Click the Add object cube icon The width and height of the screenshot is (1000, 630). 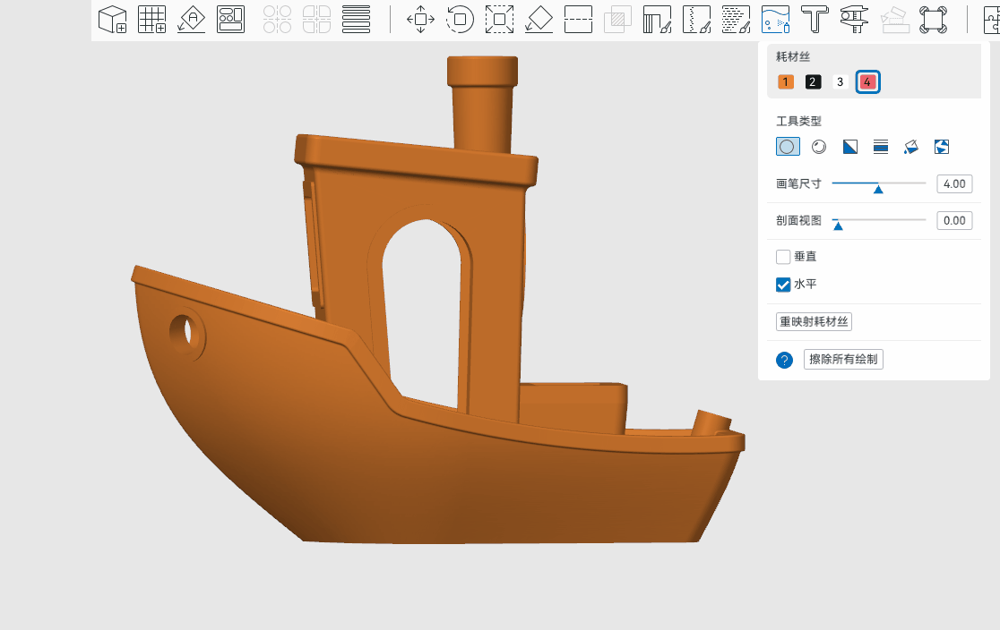(112, 19)
